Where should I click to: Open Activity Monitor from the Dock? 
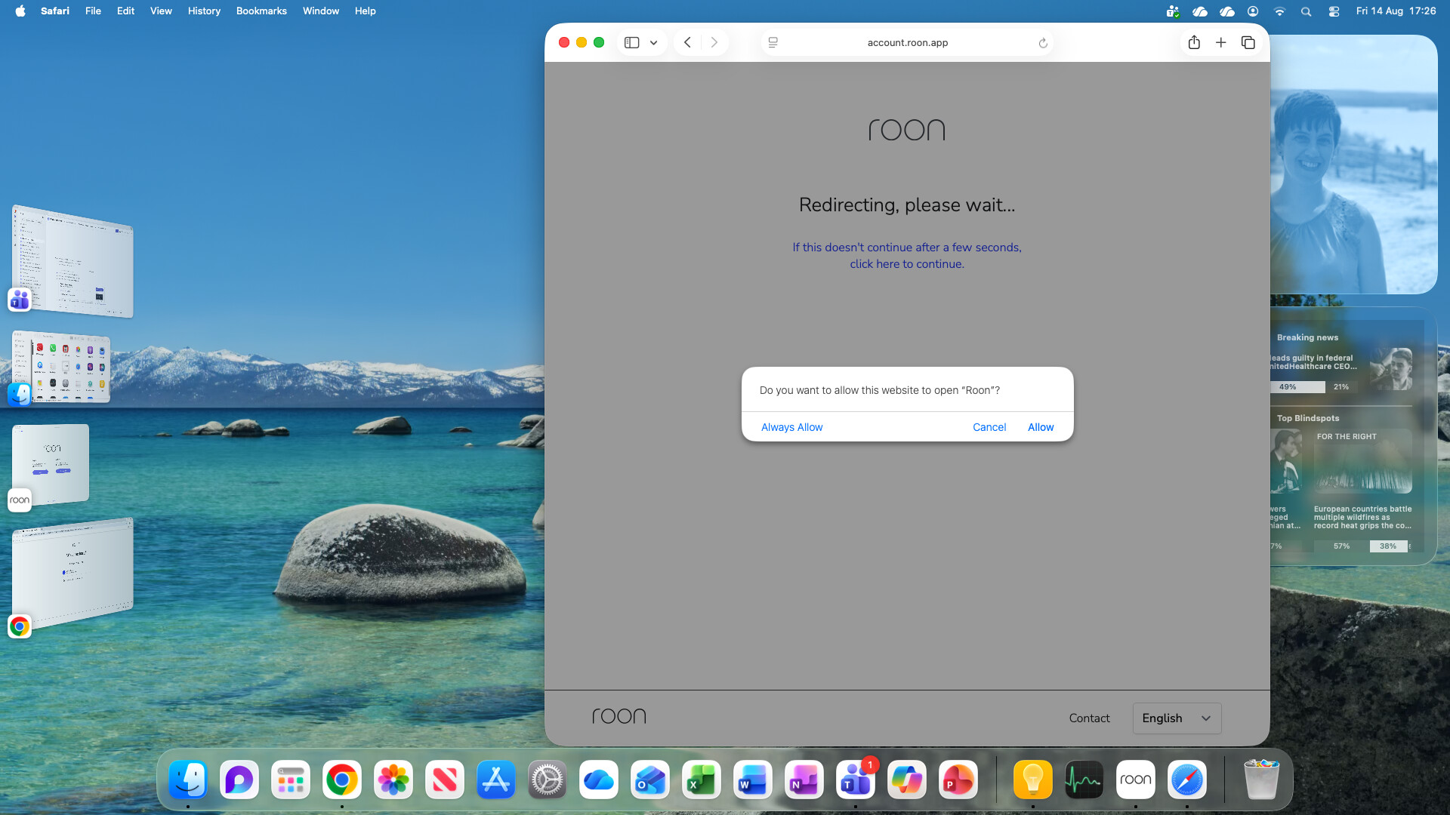(1084, 780)
